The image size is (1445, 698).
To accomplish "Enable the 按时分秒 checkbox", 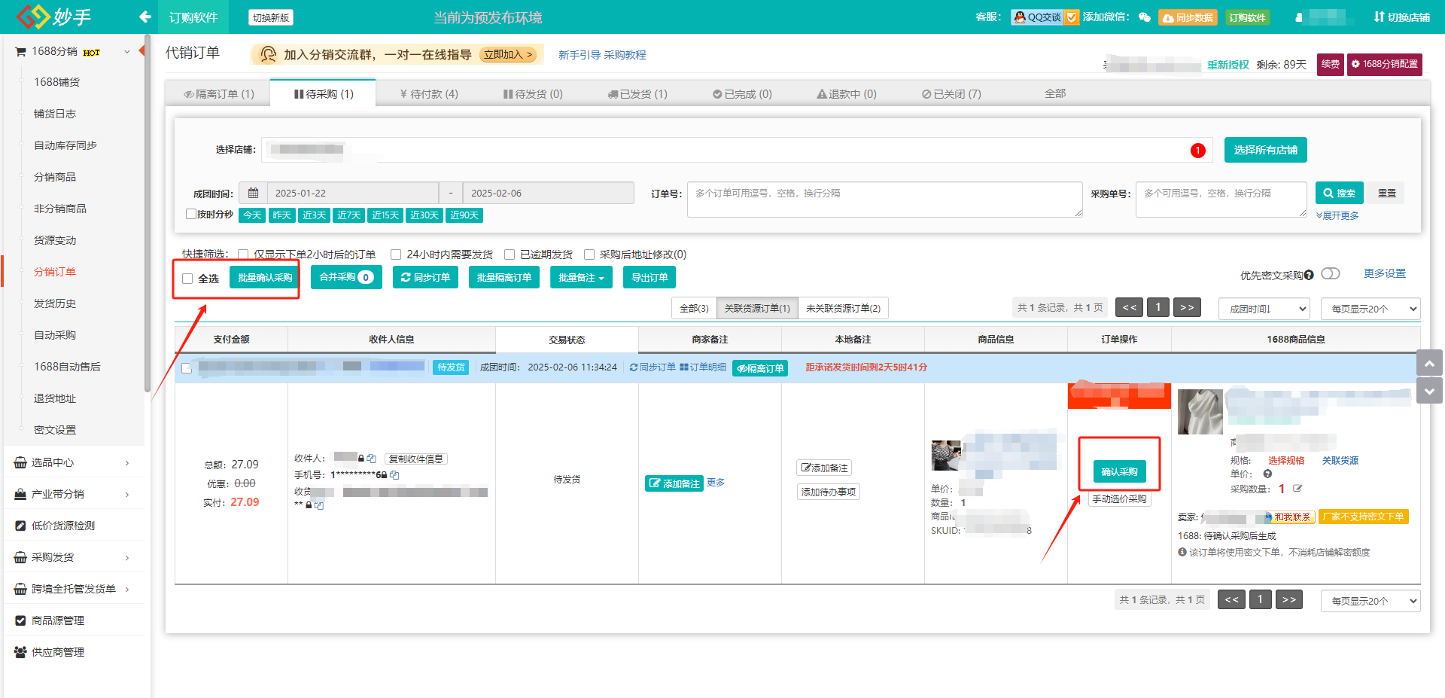I will pyautogui.click(x=191, y=214).
